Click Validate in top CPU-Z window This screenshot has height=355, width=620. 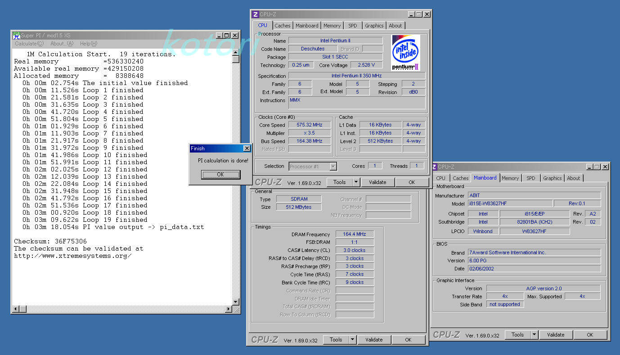[x=377, y=182]
